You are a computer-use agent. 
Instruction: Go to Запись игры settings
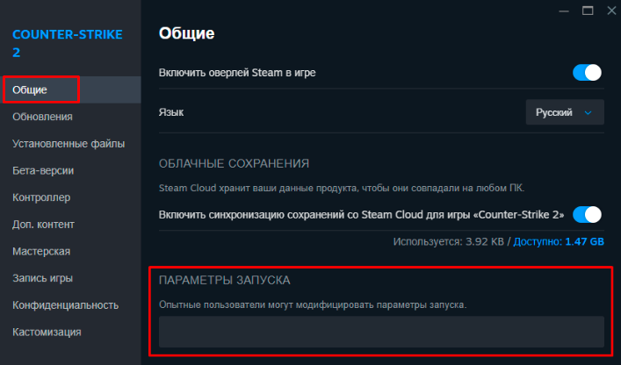click(42, 278)
